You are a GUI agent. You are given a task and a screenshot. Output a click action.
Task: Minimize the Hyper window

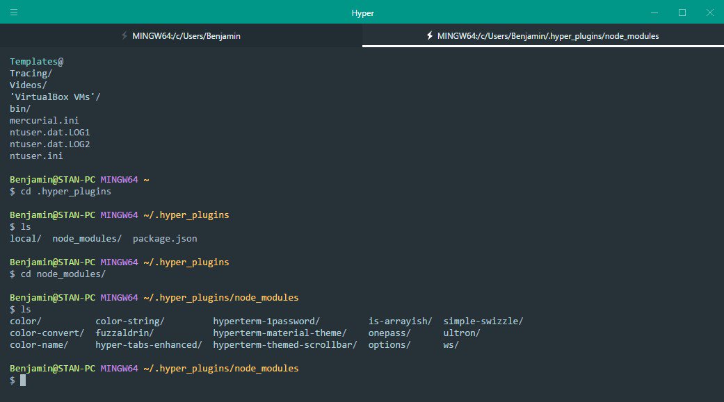(x=654, y=12)
